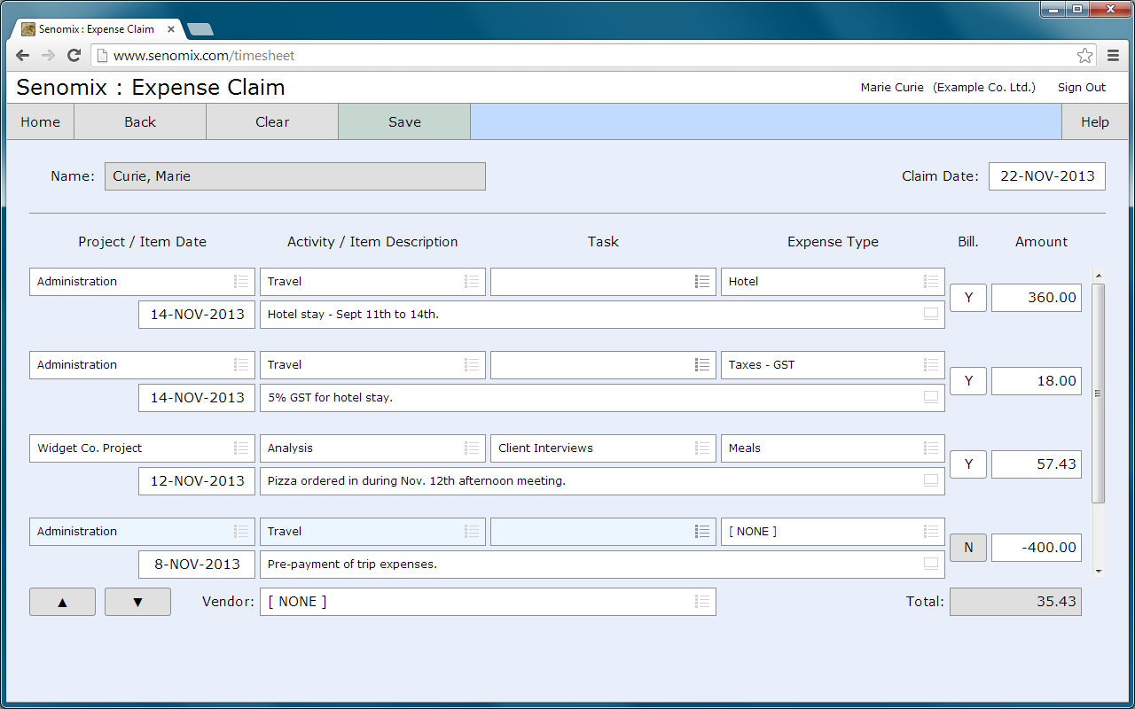1135x709 pixels.
Task: Click the amount field showing 360.00
Action: pos(1037,298)
